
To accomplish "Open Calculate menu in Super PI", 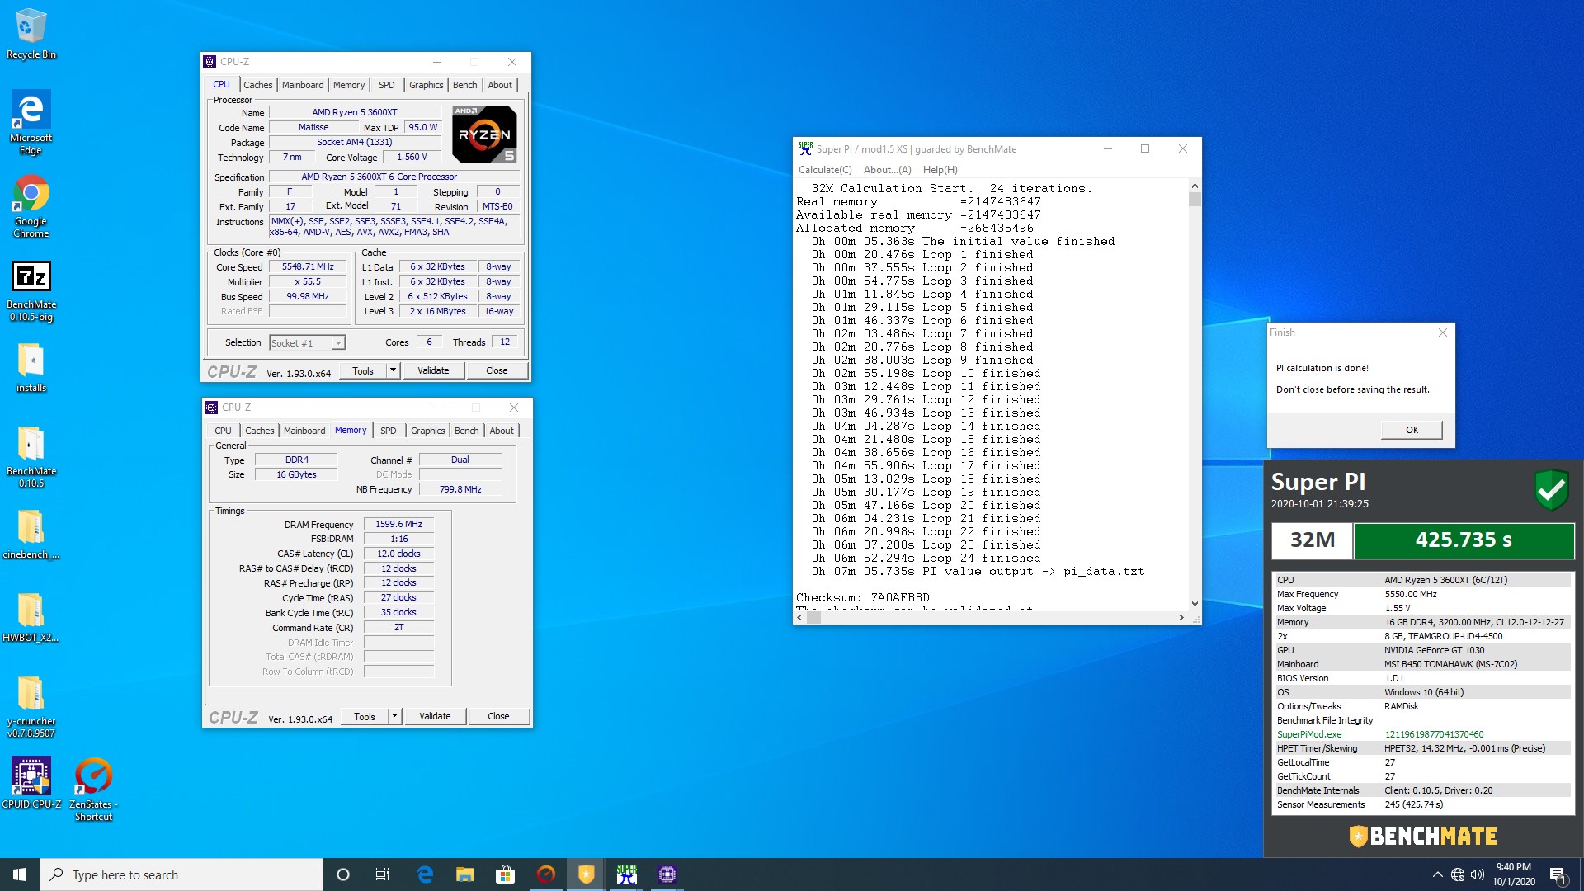I will tap(825, 170).
